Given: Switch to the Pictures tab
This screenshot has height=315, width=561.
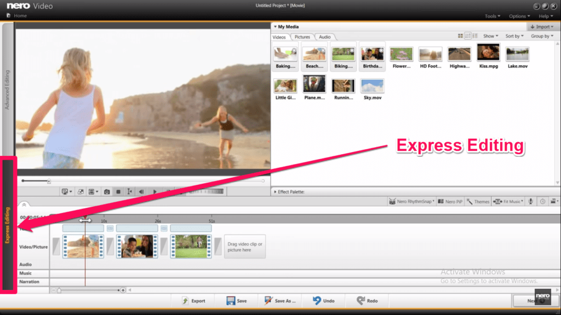Looking at the screenshot, I should [302, 37].
